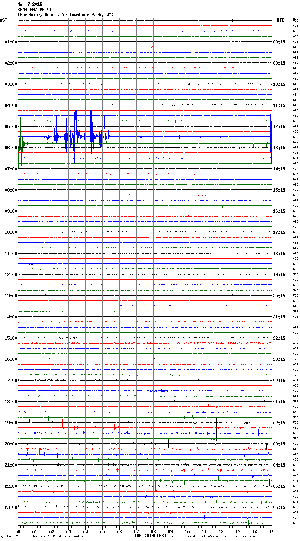This screenshot has width=300, height=541.
Task: Click the 00:15 UTC time label
Action: (279, 381)
